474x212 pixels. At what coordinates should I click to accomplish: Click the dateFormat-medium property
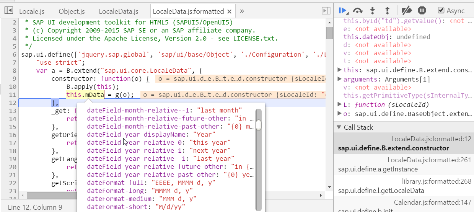coord(142,199)
